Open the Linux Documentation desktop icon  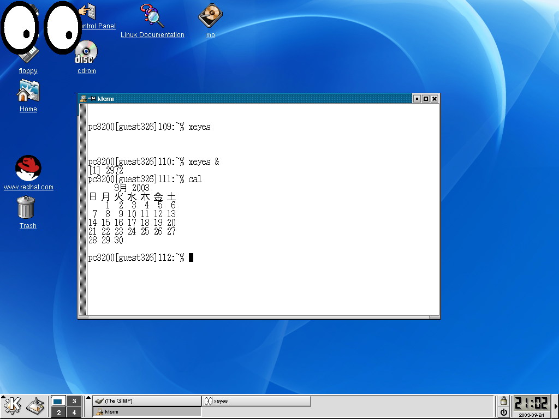(152, 15)
